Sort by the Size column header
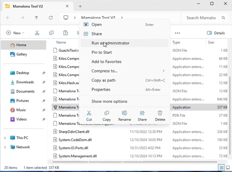This screenshot has height=172, width=232. click(x=211, y=43)
